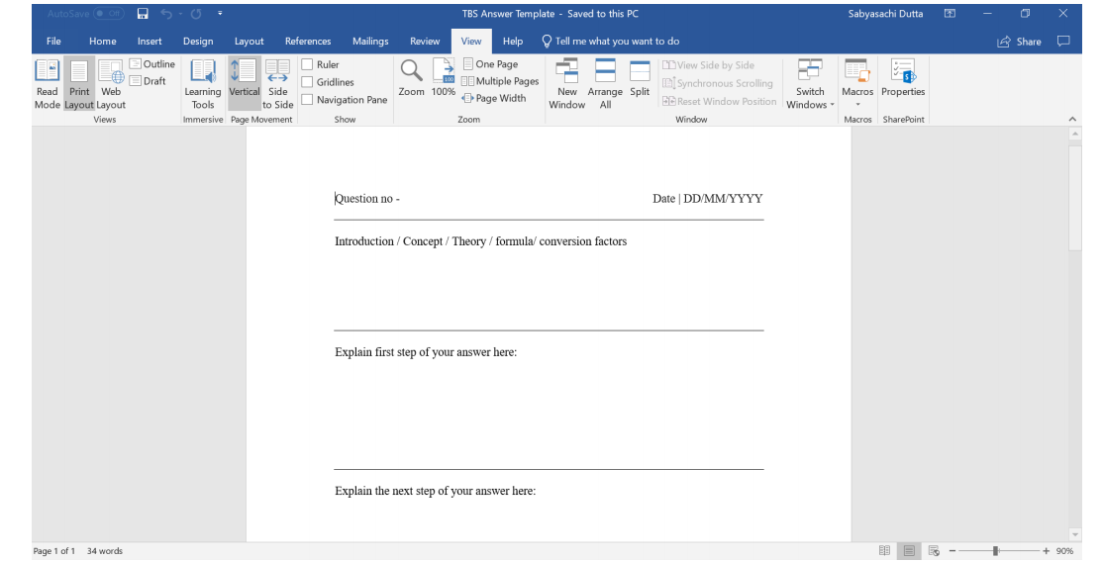
Task: Click the 34 words counter
Action: 105,551
